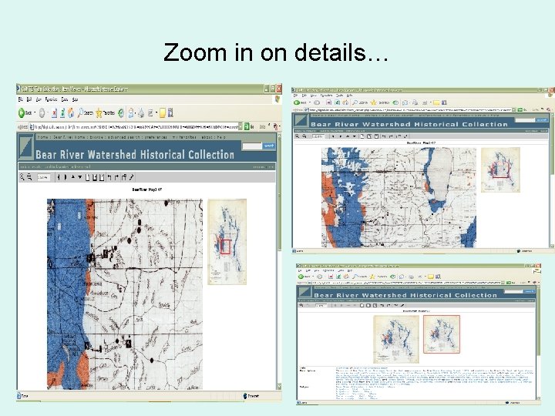Click the map overview thumbnail in the left window
The height and width of the screenshot is (416, 555).
pyautogui.click(x=227, y=242)
